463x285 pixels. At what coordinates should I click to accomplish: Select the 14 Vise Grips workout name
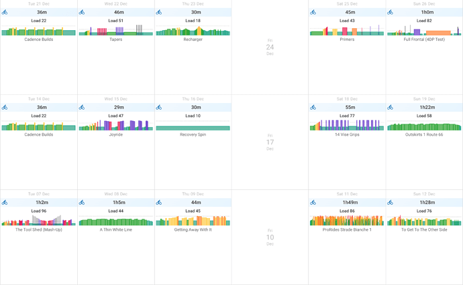[347, 134]
